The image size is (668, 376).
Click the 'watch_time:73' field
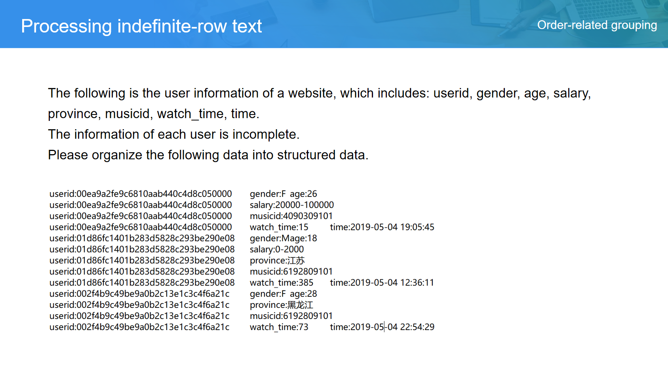coord(279,327)
